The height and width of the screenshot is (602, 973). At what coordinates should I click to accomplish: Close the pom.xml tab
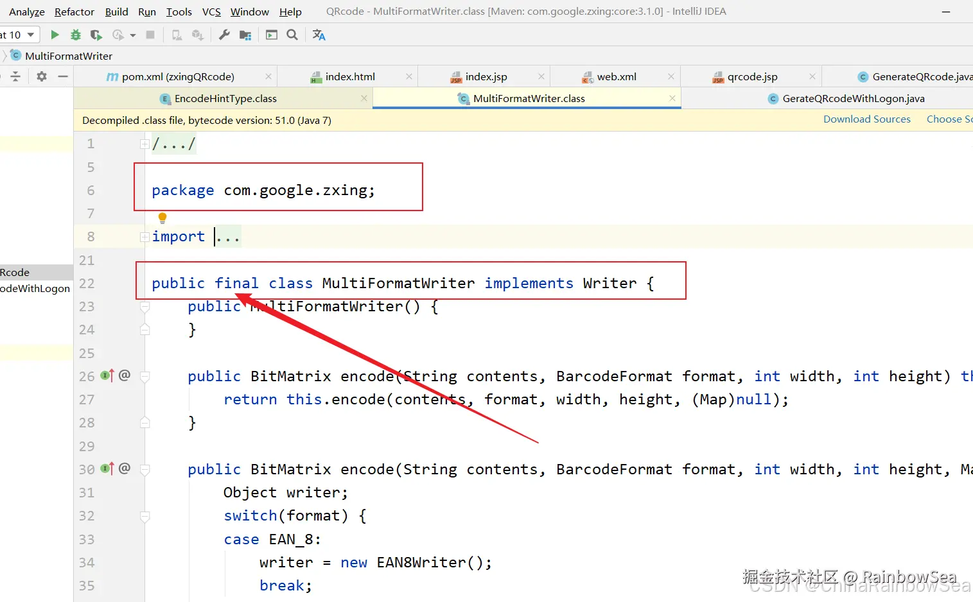268,76
